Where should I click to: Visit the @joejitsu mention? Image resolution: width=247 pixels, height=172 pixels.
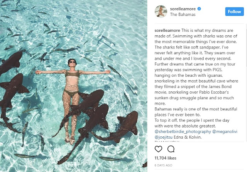coord(164,137)
